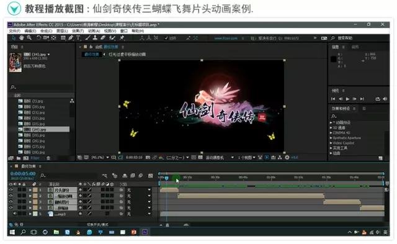Hide layer 1 with its eye icon

(11, 190)
